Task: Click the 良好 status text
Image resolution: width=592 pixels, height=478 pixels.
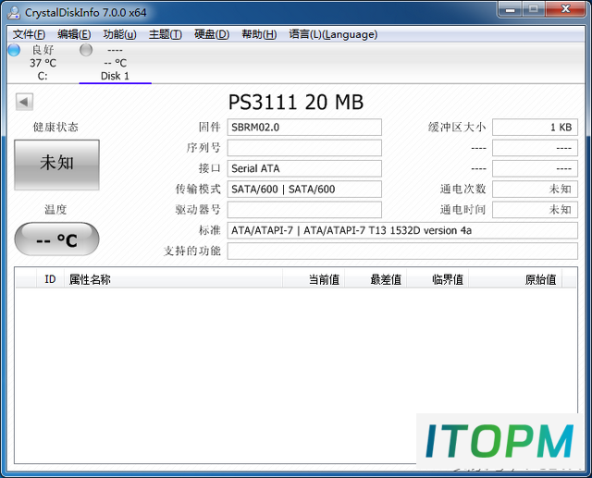Action: [43, 50]
